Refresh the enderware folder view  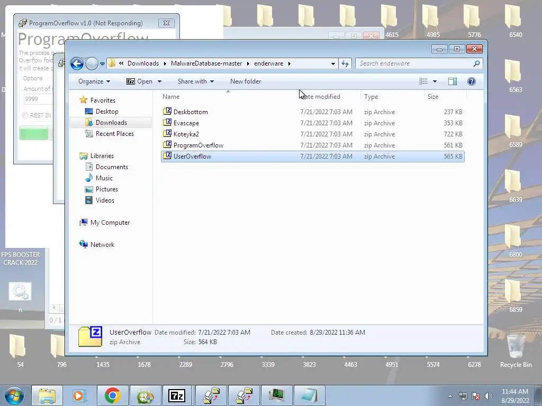click(345, 63)
